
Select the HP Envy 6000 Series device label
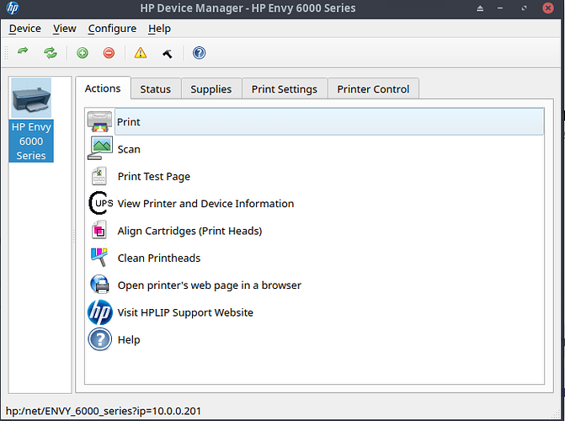[31, 141]
